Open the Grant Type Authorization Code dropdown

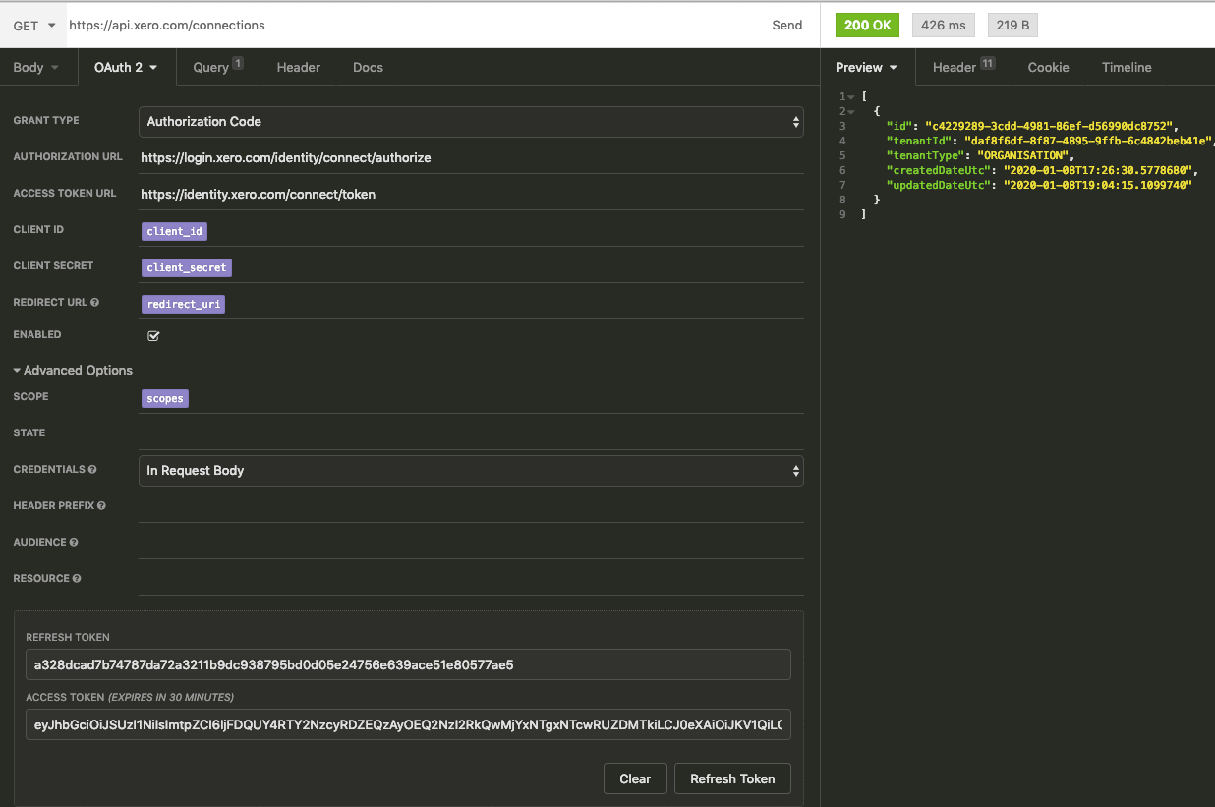tap(471, 122)
